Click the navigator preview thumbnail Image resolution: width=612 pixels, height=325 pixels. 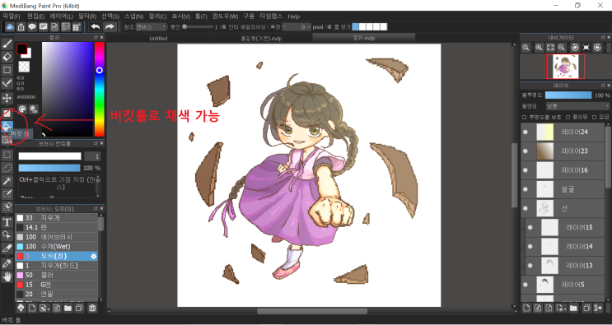tap(566, 67)
